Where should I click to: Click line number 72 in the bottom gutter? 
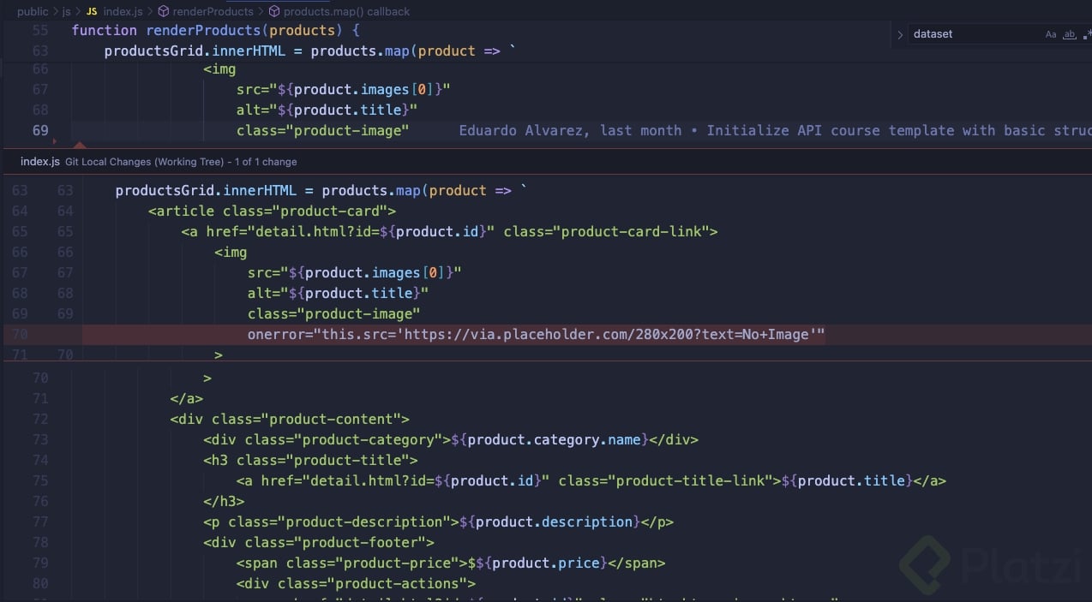click(x=39, y=419)
